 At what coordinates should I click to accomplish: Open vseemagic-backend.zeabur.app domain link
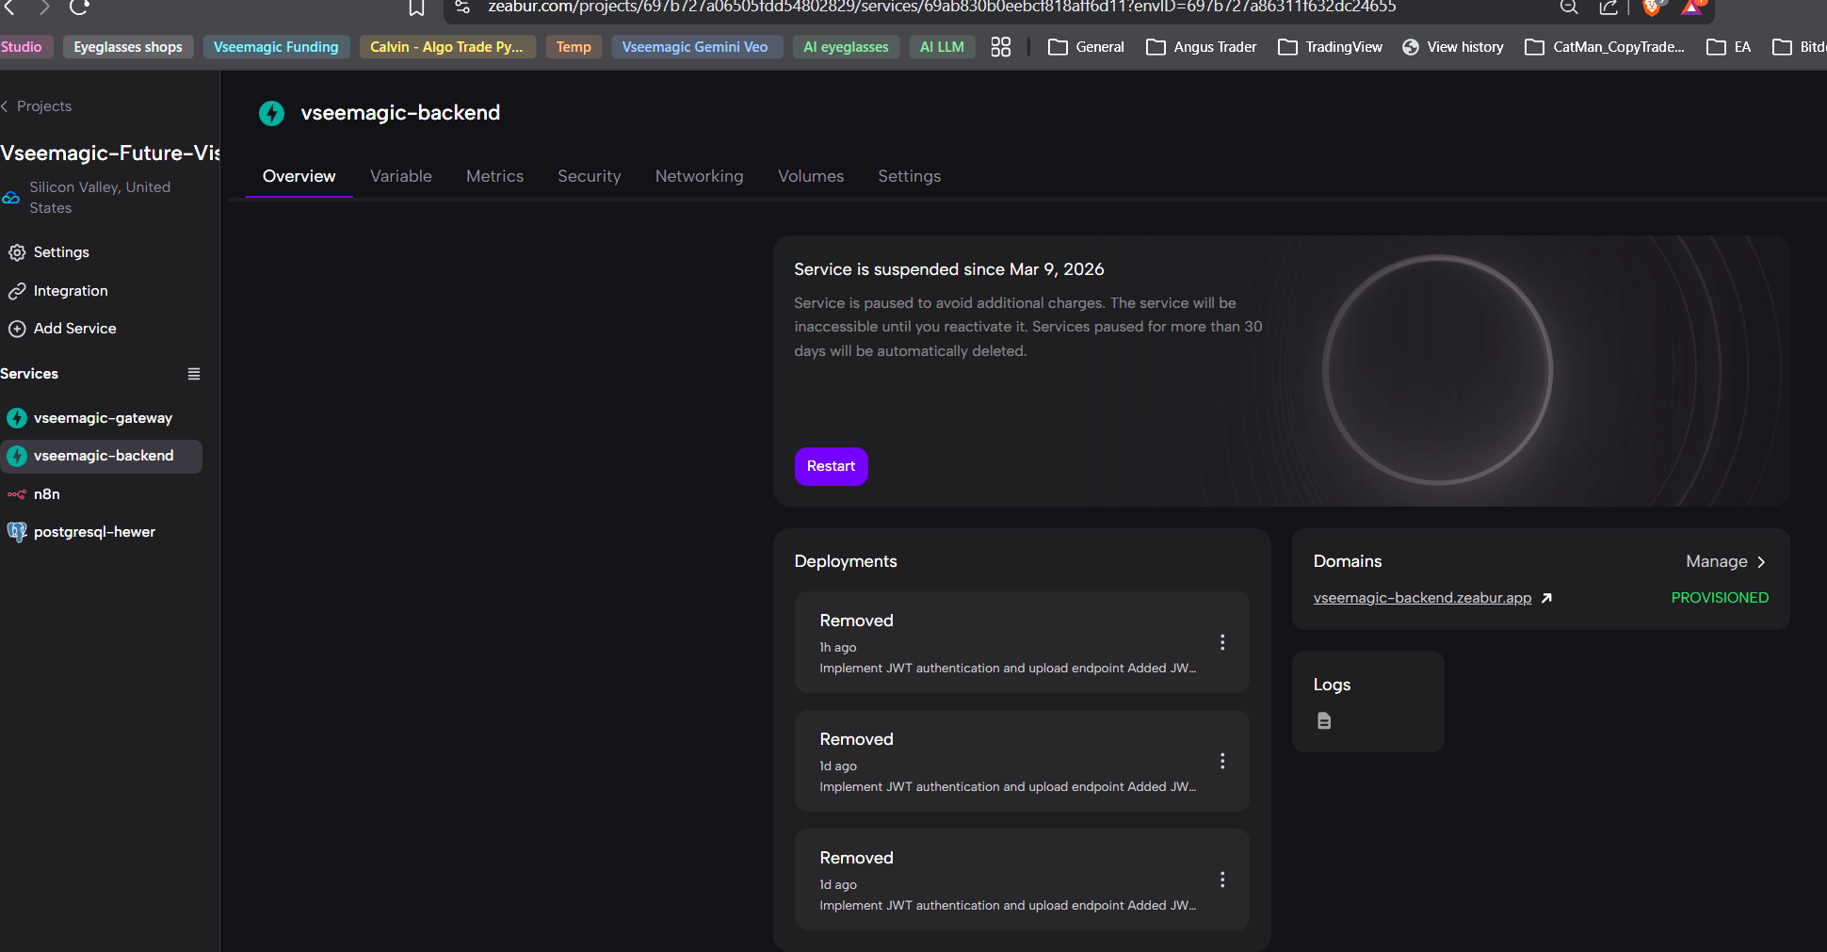[x=1422, y=598]
